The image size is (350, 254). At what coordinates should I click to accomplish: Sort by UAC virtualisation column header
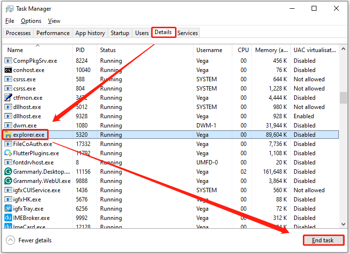coord(315,50)
